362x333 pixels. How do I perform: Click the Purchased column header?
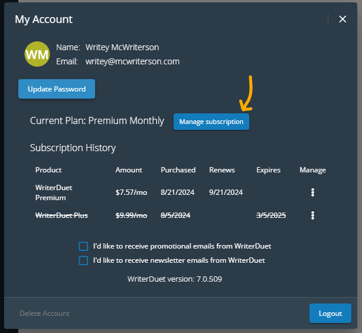[178, 170]
